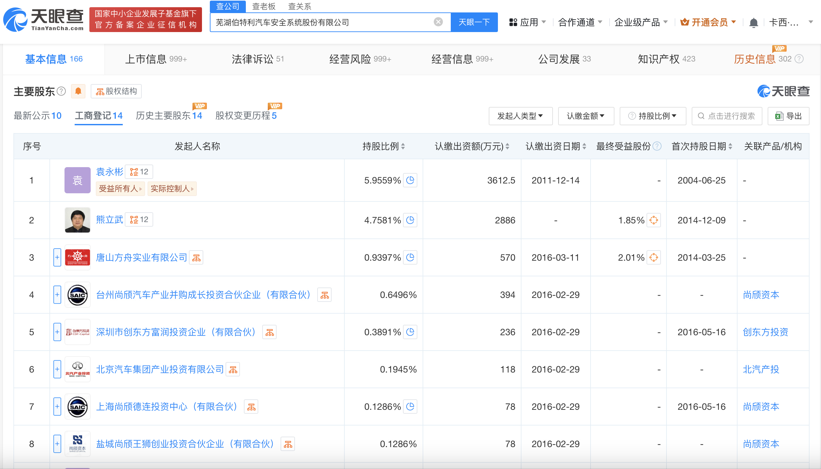
Task: Open the 卡西 user account menu
Action: [791, 22]
